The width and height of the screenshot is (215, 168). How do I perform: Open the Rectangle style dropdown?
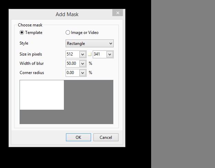[x=89, y=44]
